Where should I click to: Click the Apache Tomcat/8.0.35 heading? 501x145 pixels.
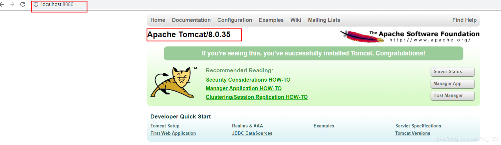[189, 35]
